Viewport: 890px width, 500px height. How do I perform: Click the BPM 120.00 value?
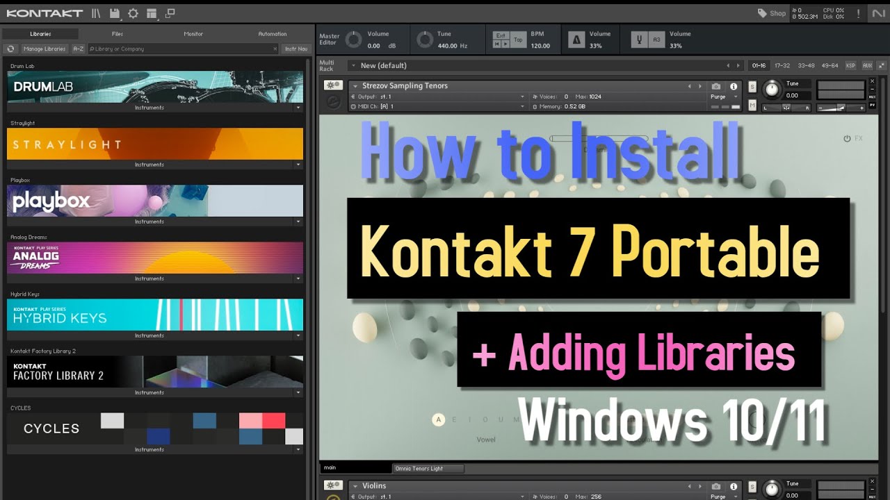pyautogui.click(x=540, y=46)
